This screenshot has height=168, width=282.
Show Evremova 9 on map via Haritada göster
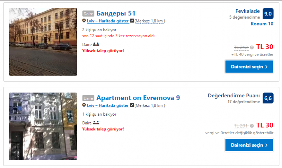coord(108,105)
